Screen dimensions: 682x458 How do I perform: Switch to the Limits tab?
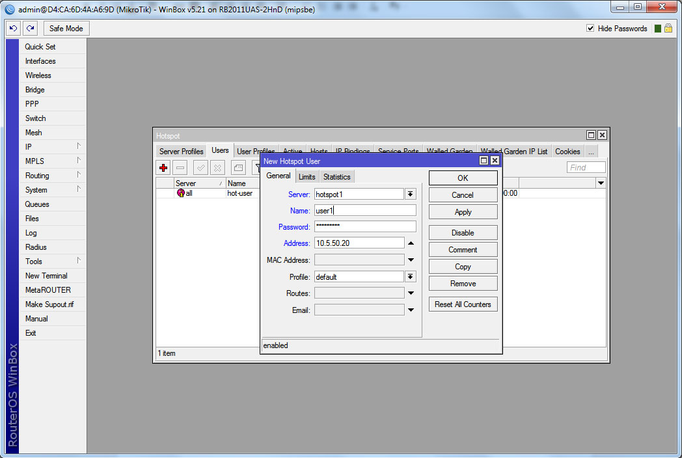point(307,177)
